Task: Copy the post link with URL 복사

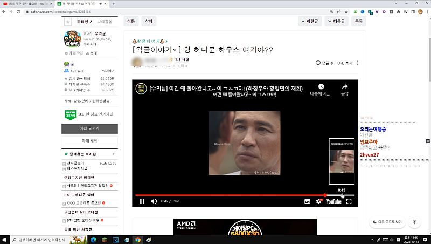Action: 345,63
